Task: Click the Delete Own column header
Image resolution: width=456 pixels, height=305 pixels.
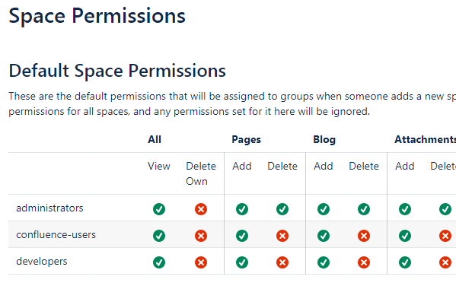Action: coord(201,173)
